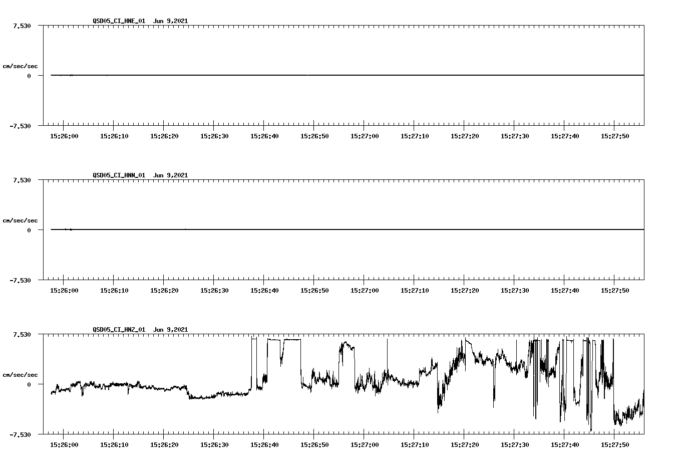
Task: Click the cm/sec/sec unit label of HNZ plot
Action: pyautogui.click(x=20, y=375)
